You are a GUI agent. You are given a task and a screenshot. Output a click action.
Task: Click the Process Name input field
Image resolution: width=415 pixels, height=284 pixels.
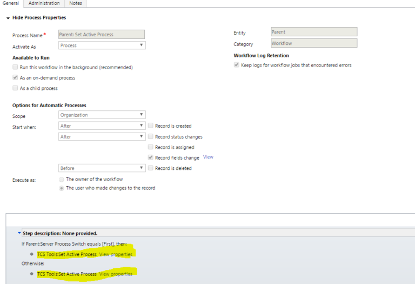[x=102, y=35]
